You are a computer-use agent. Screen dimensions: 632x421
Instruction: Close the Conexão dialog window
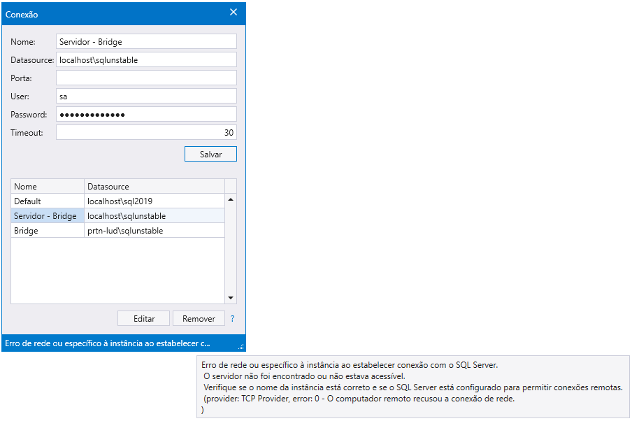234,13
